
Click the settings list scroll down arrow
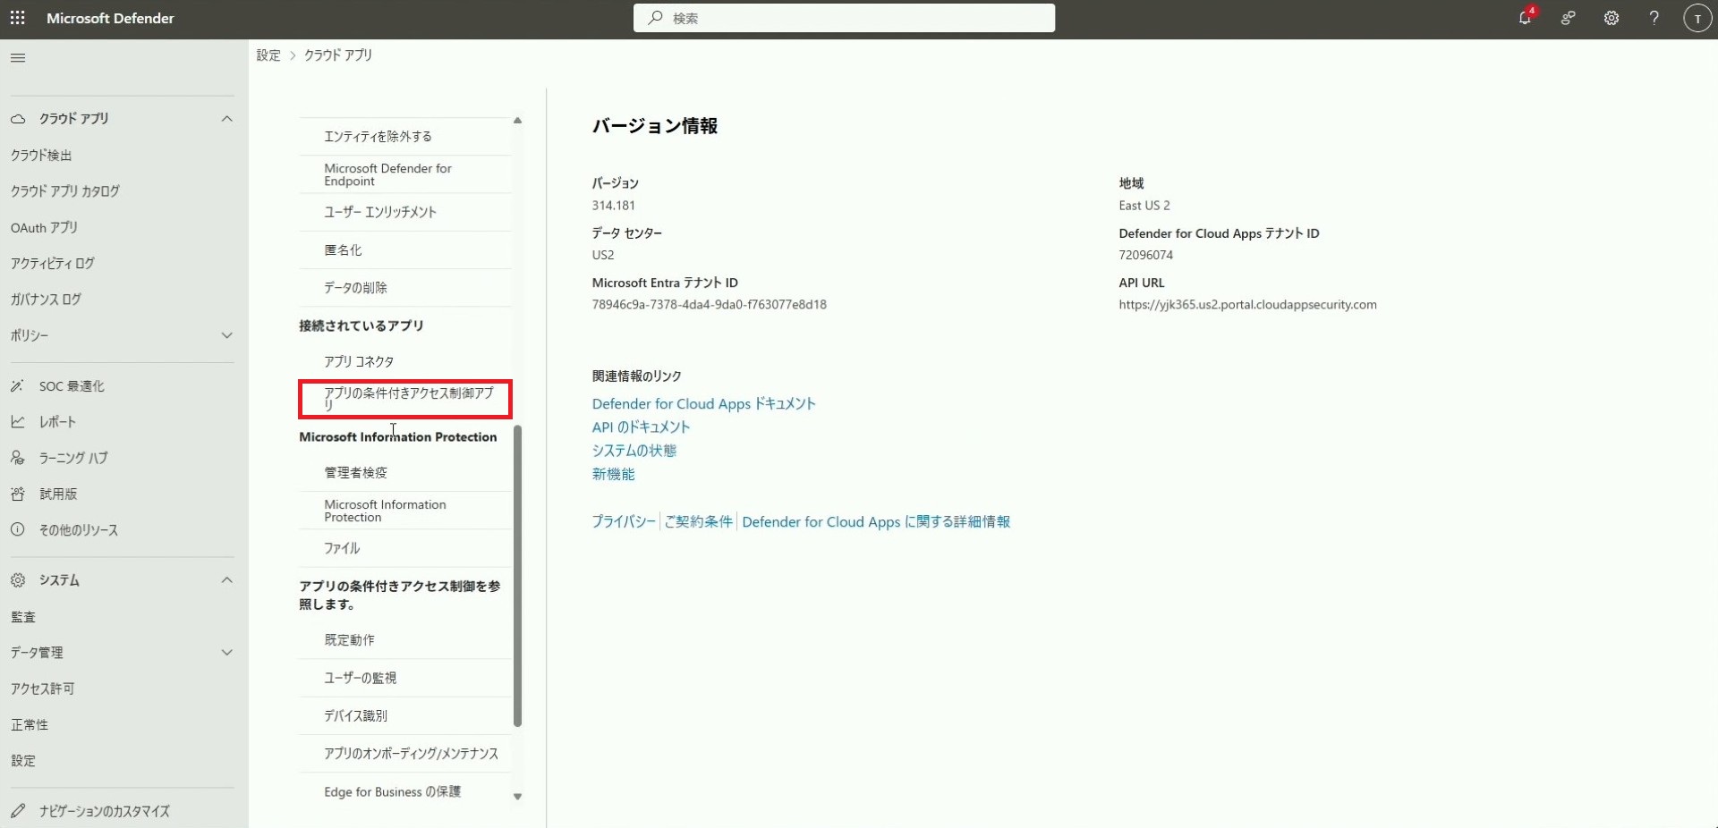[517, 796]
